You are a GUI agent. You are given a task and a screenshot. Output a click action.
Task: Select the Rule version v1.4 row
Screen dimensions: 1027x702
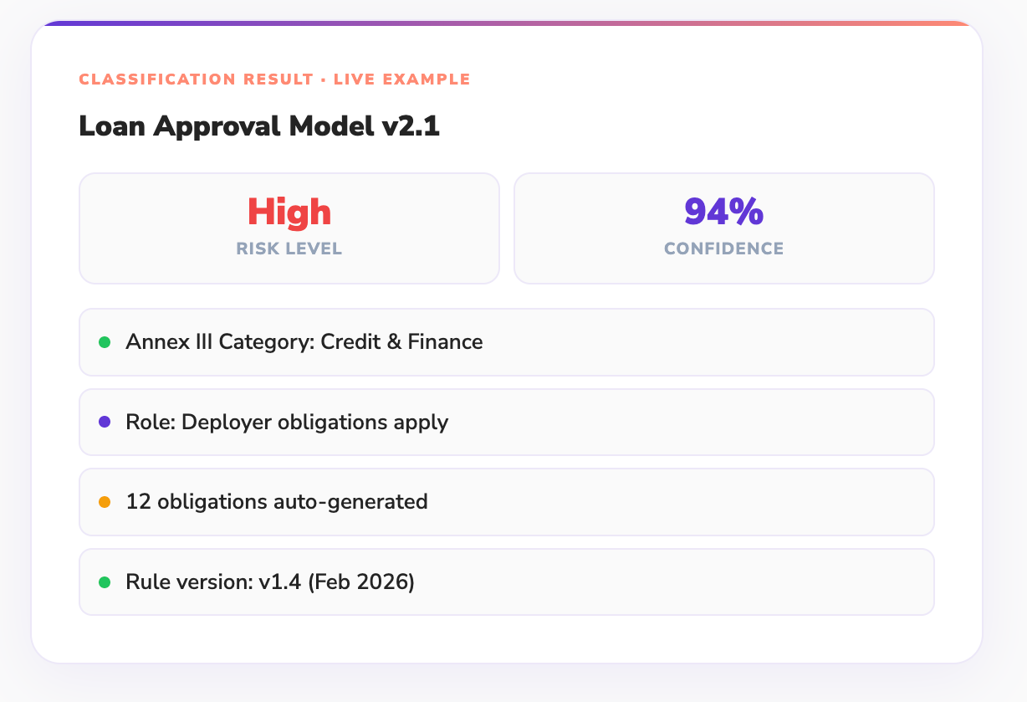pyautogui.click(x=506, y=582)
